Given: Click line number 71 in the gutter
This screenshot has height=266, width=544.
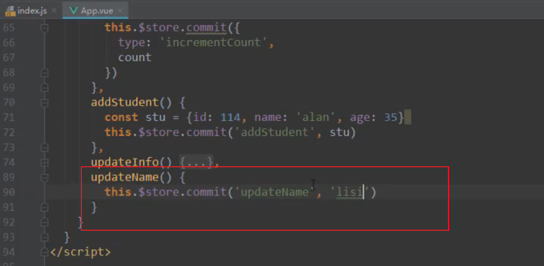Looking at the screenshot, I should pos(9,117).
